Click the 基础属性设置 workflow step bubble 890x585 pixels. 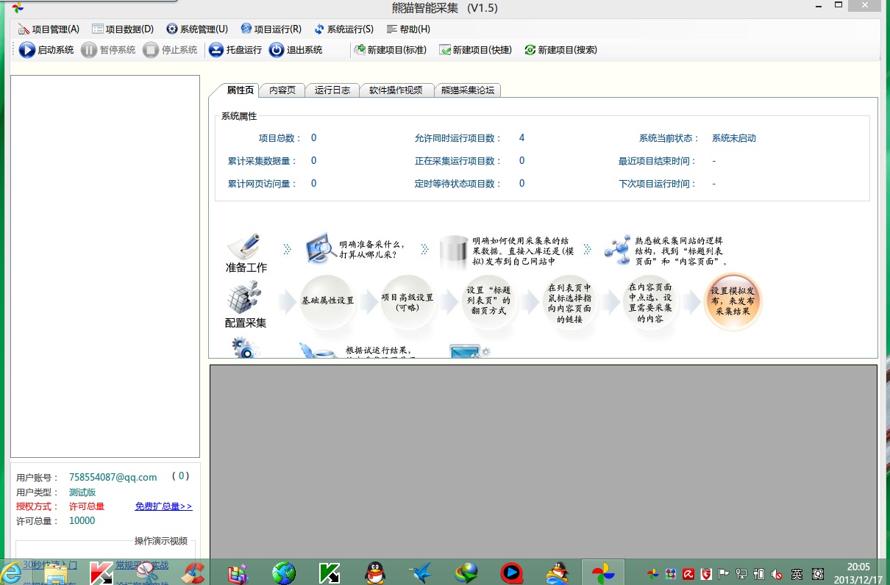click(x=328, y=301)
